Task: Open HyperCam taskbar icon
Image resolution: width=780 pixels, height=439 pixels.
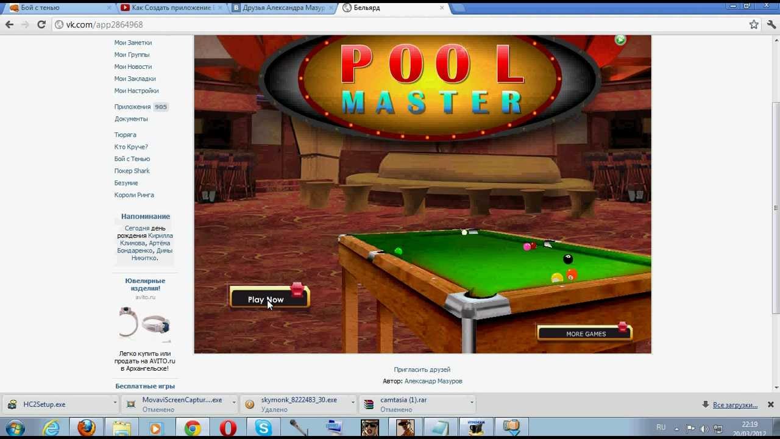Action: [475, 428]
